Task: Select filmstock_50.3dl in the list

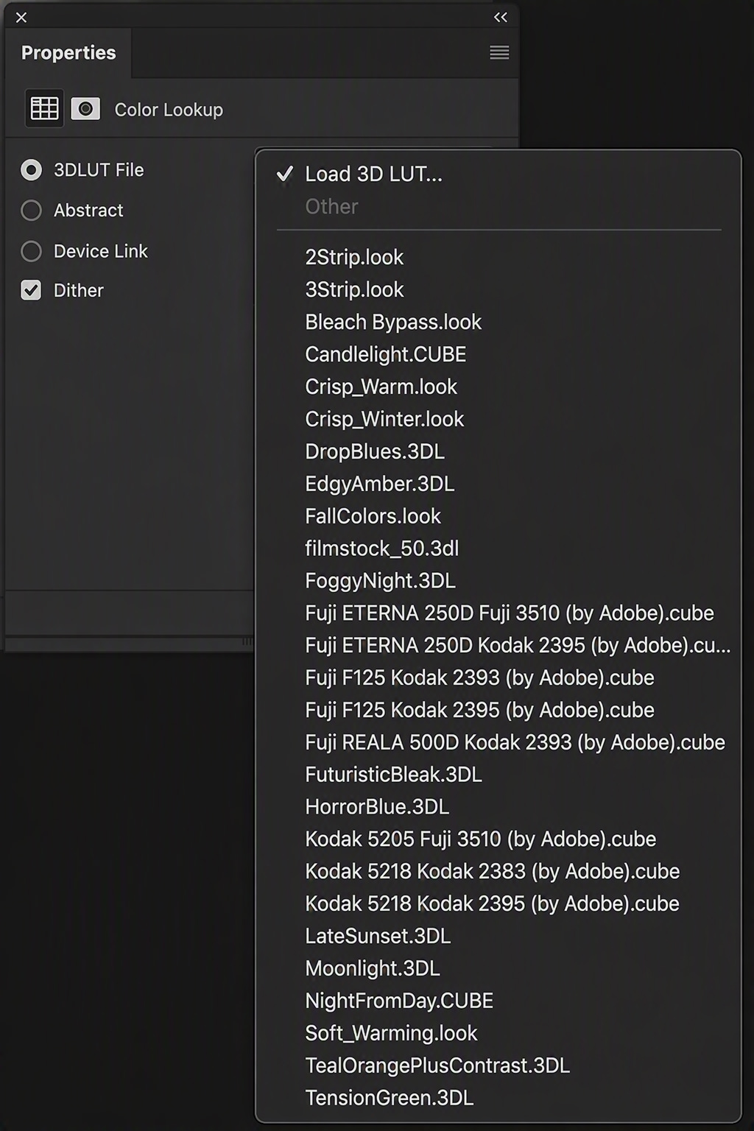Action: (x=498, y=549)
